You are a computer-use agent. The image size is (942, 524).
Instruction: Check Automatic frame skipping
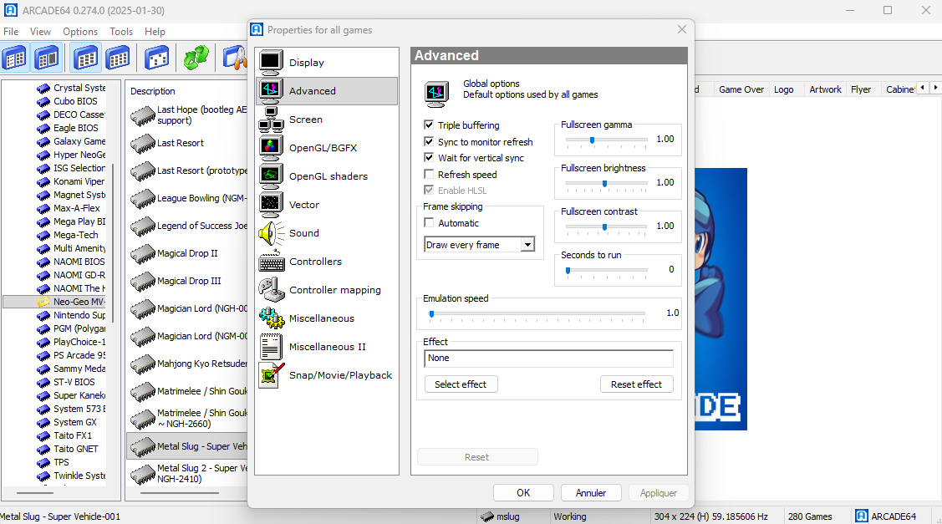pyautogui.click(x=429, y=223)
